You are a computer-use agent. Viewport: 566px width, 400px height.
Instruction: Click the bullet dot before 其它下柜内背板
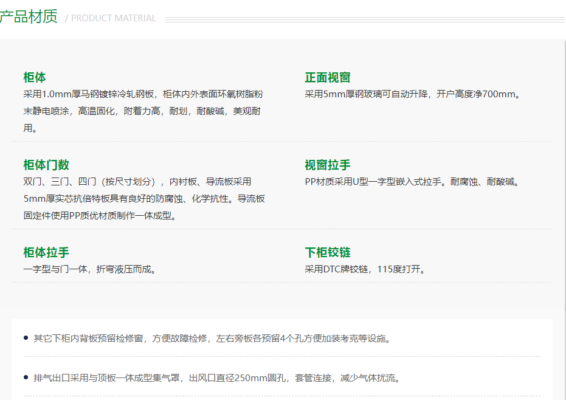coord(26,338)
